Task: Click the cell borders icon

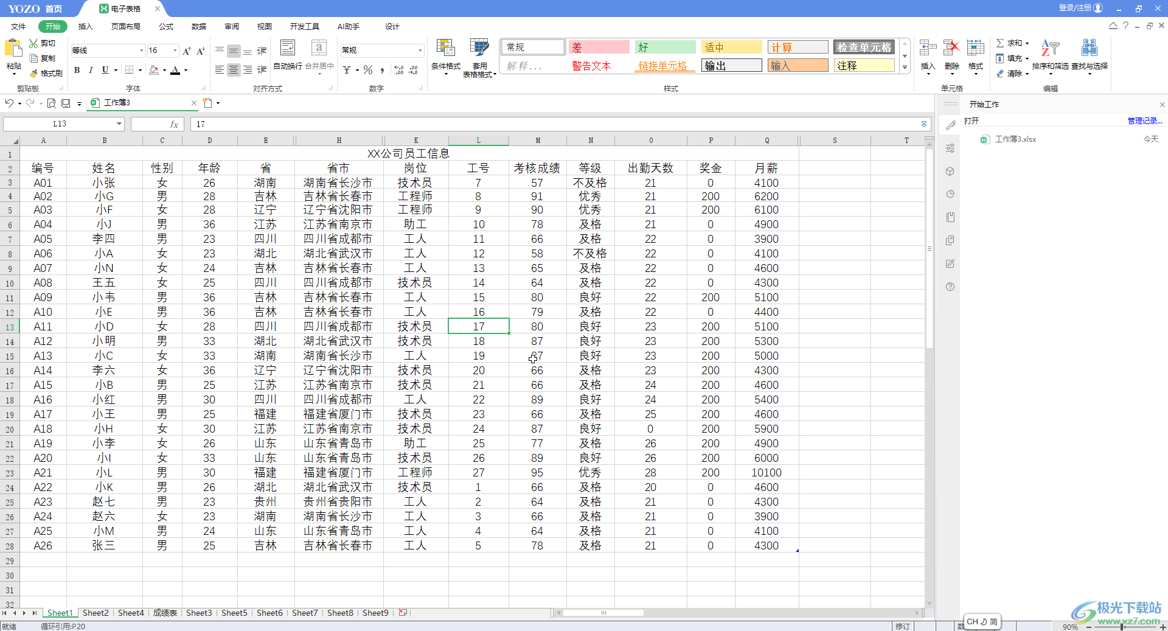Action: (x=129, y=70)
